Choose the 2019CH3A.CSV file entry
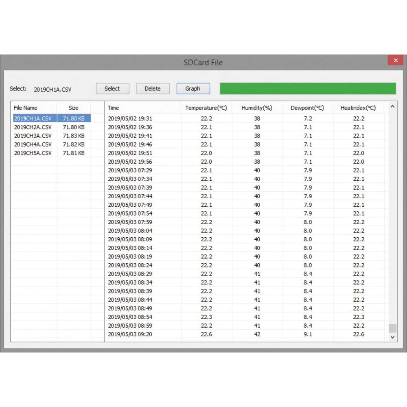The height and width of the screenshot is (407, 407). pyautogui.click(x=33, y=136)
